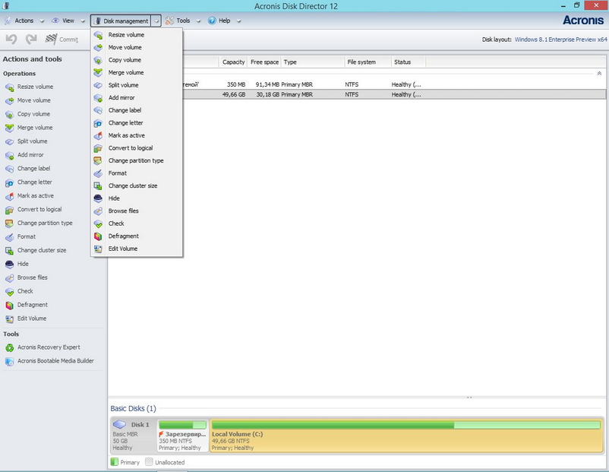The height and width of the screenshot is (472, 609).
Task: Click Move volume icon in sidebar
Action: coord(9,100)
